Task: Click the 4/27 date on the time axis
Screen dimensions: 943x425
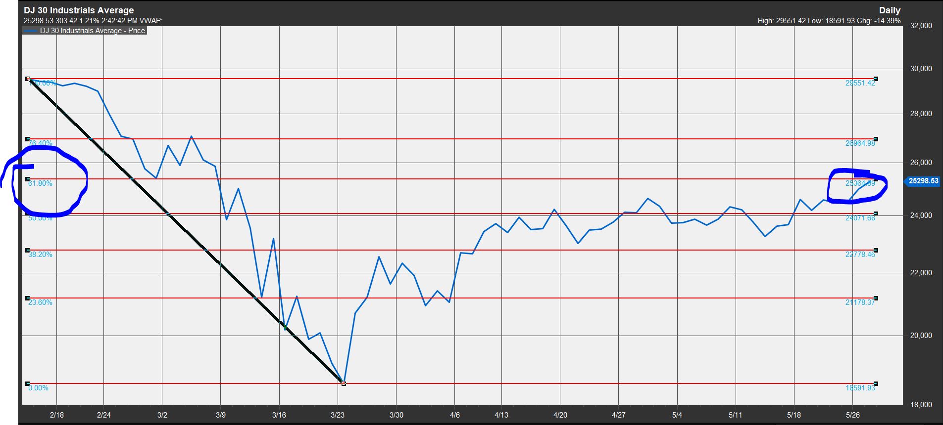Action: 619,415
